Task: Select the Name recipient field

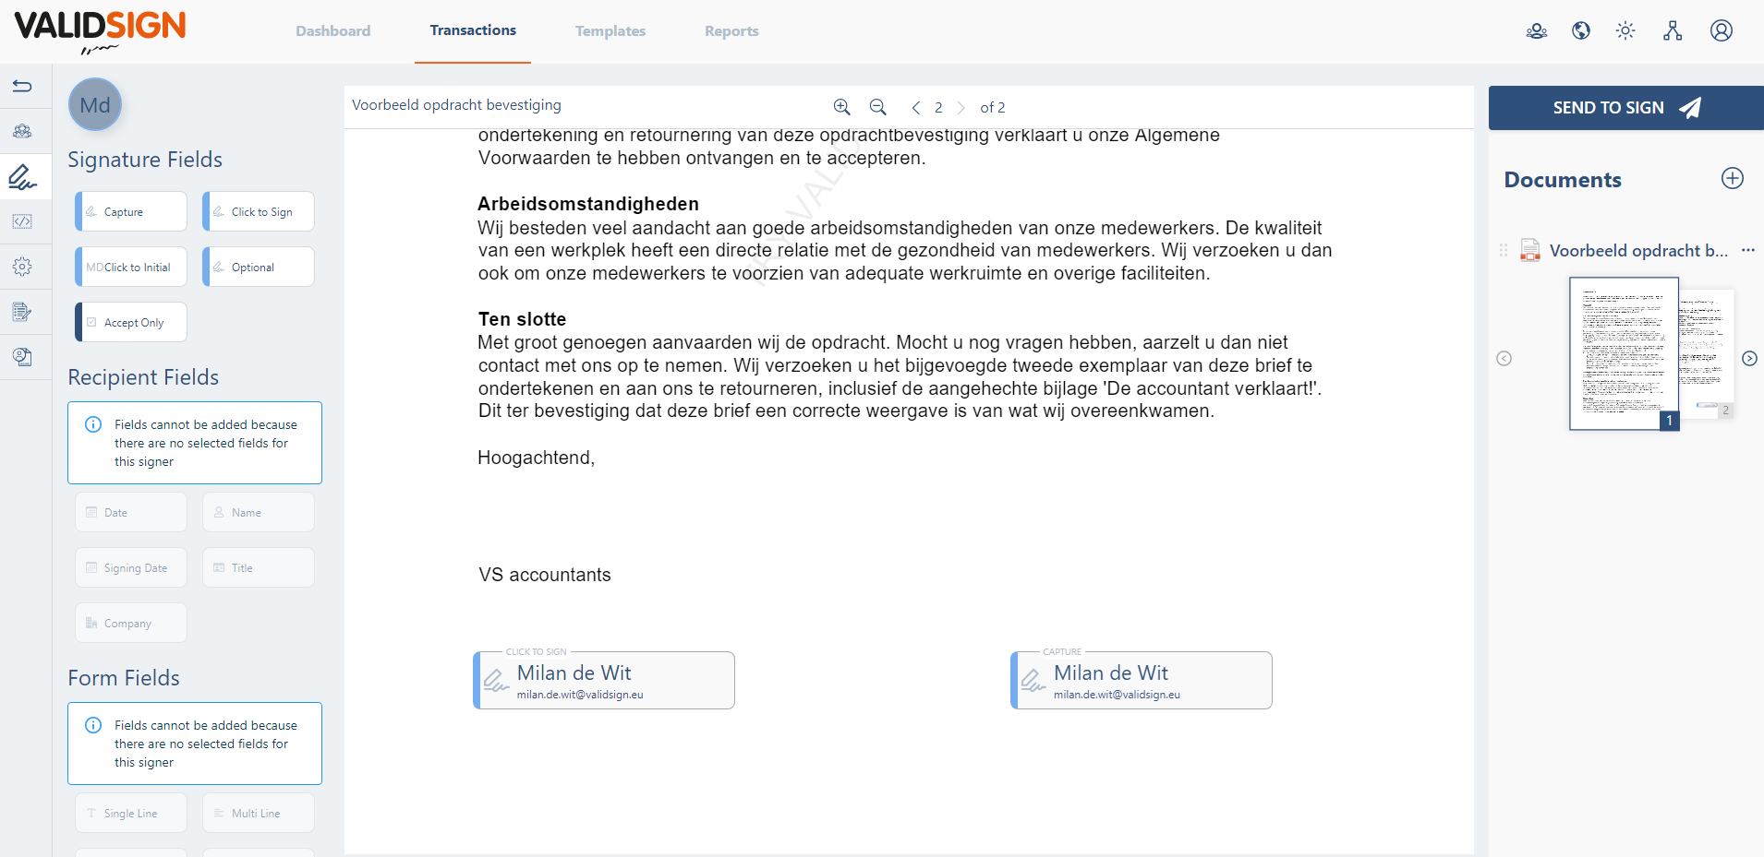Action: point(259,512)
